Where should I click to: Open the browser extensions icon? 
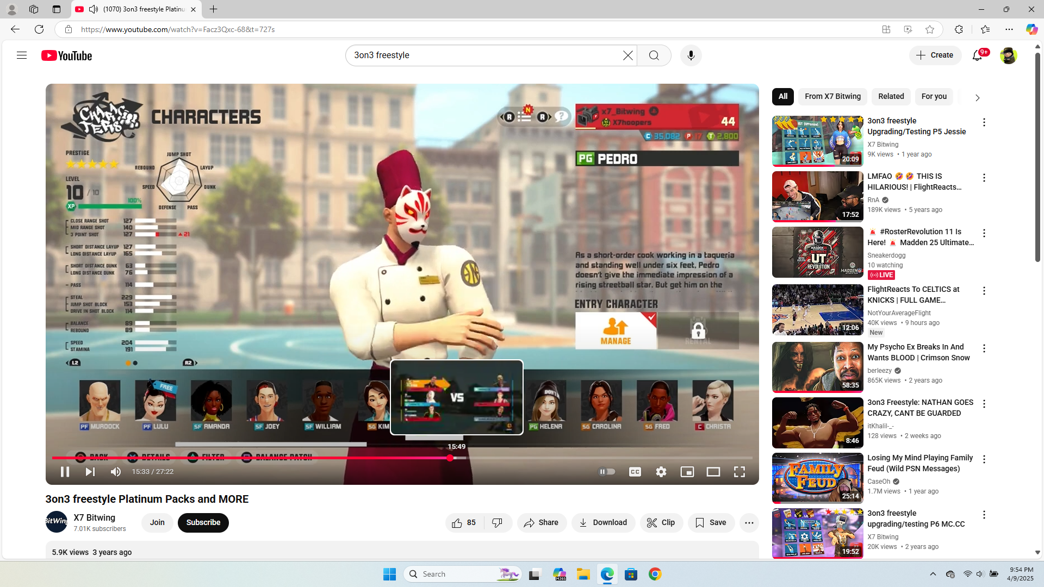(x=959, y=29)
